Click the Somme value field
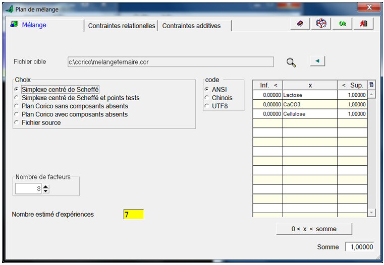Screen dimensions: 384x265 [360, 247]
